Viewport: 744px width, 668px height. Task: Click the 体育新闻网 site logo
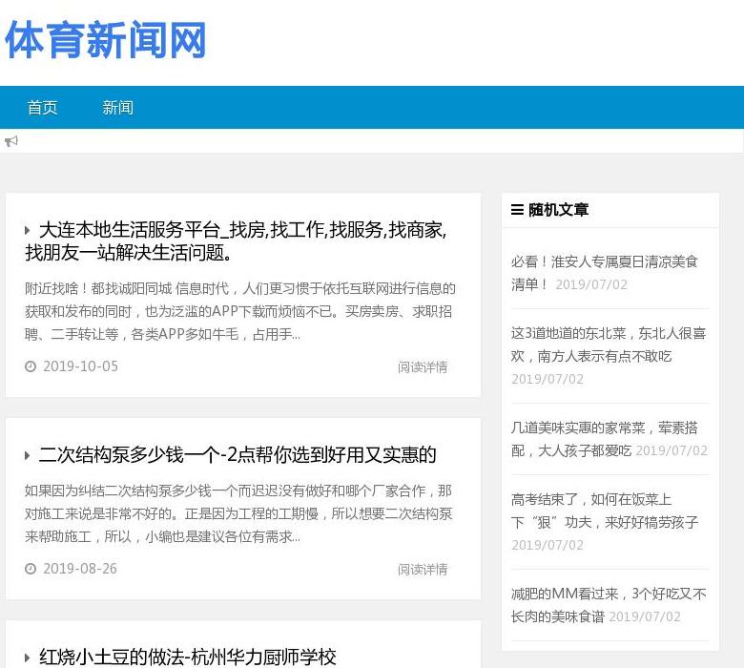[105, 40]
